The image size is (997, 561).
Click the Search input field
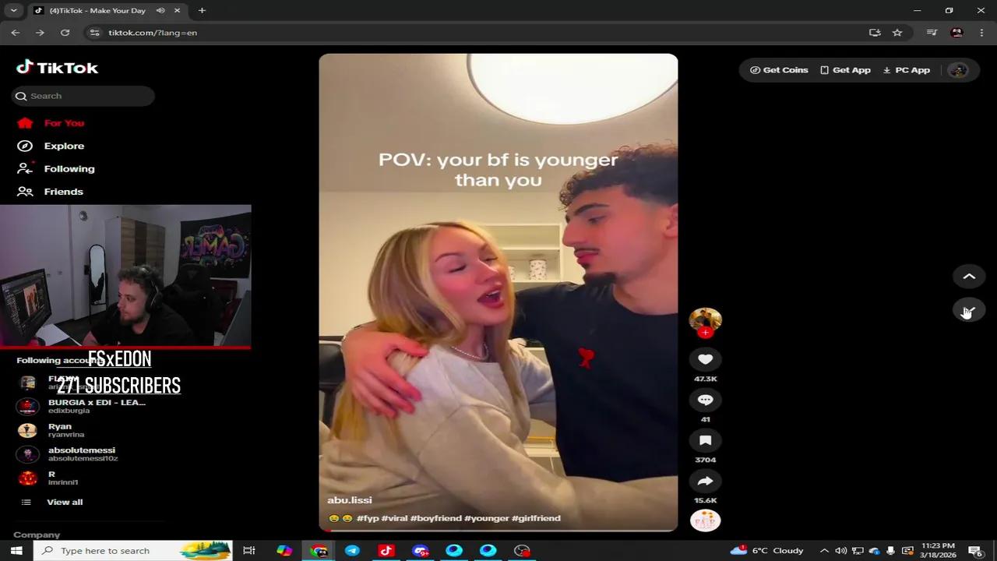coord(83,95)
